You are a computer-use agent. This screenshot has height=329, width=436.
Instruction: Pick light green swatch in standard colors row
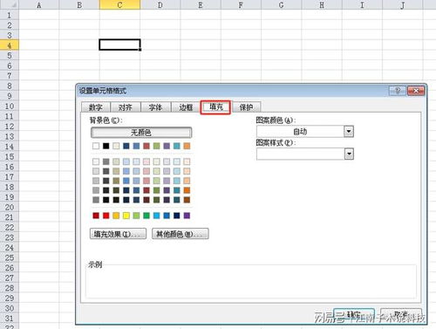136,216
